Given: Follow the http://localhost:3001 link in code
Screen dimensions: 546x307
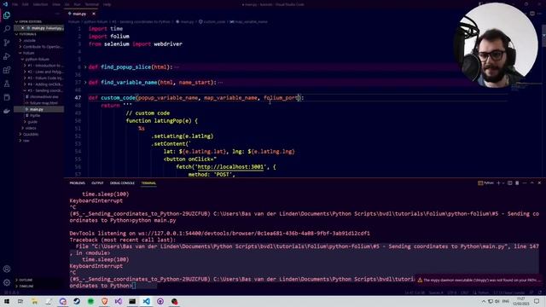Looking at the screenshot, I should pos(230,167).
